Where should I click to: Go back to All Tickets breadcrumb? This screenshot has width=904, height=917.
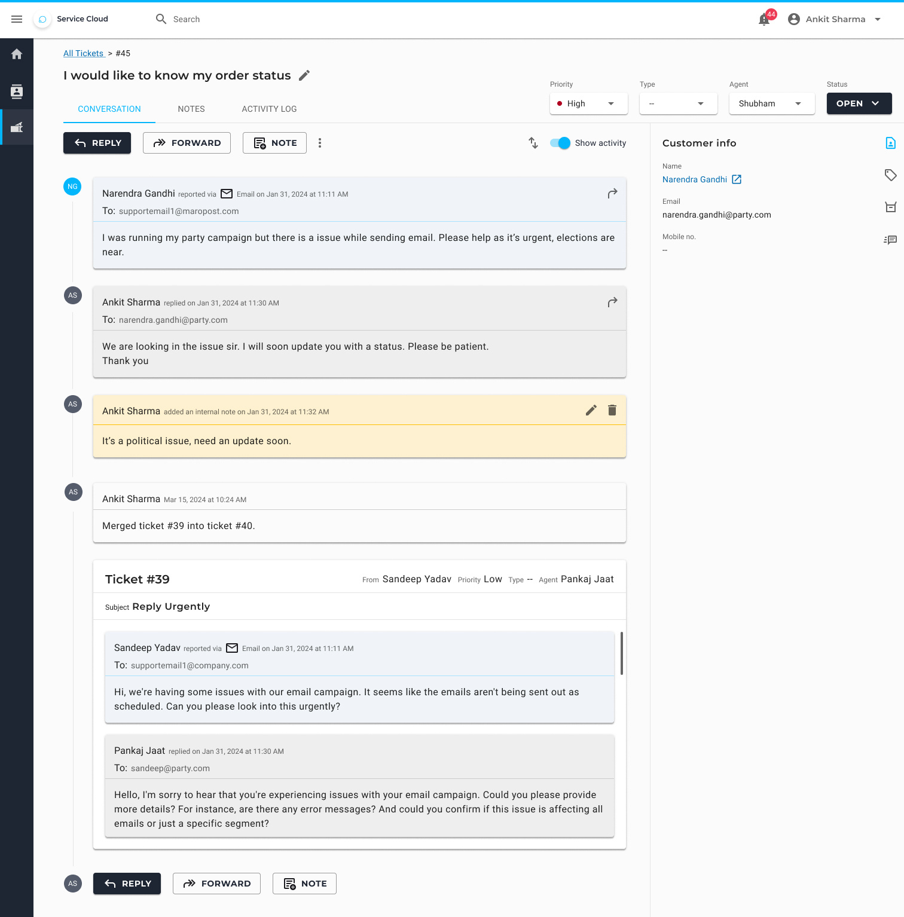(x=84, y=53)
